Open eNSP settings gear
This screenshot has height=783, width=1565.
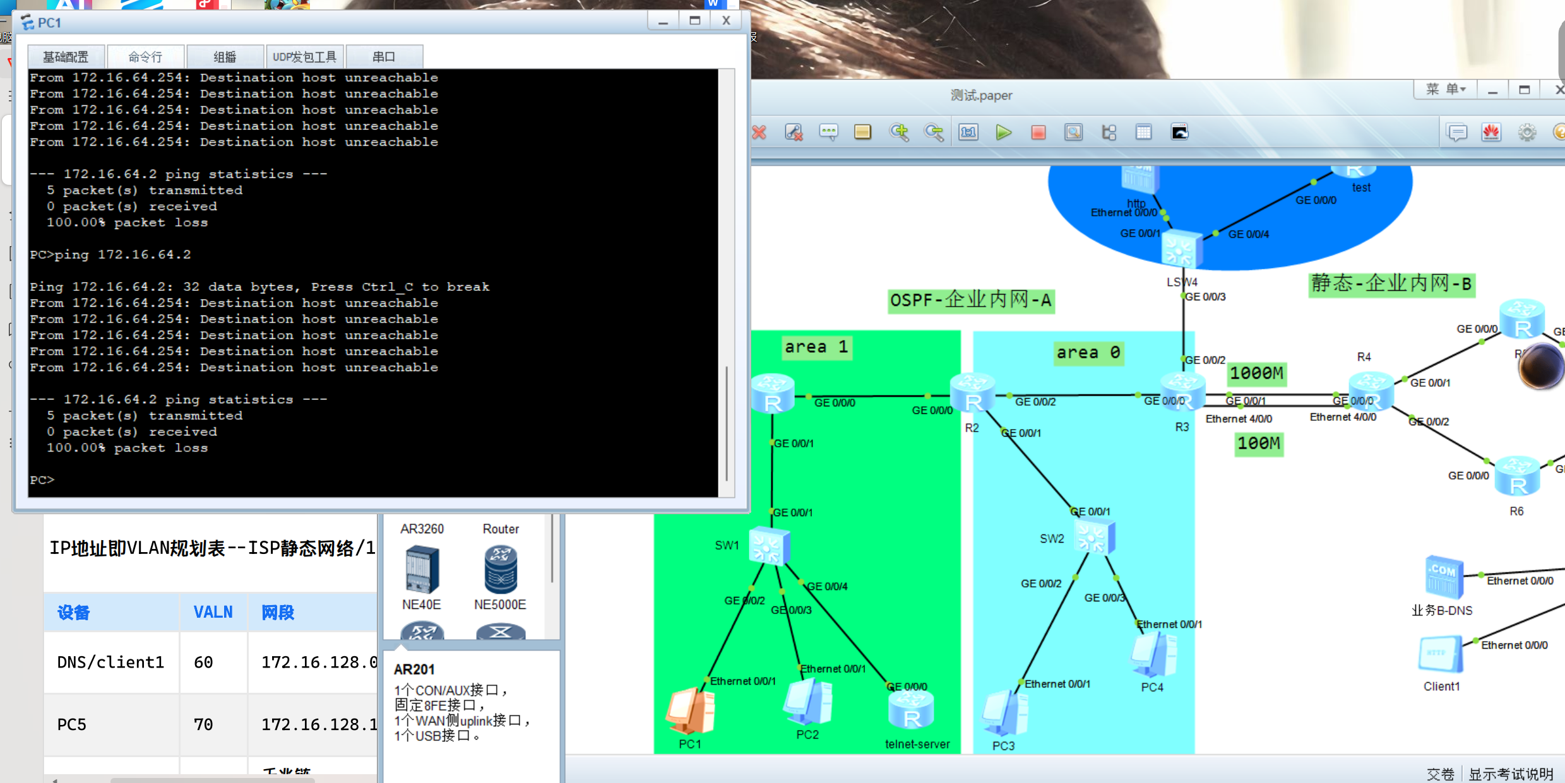(x=1527, y=132)
